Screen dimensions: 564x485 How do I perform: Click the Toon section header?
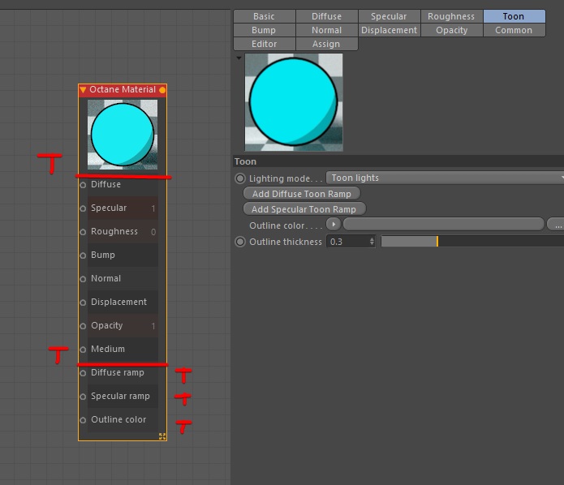(398, 161)
